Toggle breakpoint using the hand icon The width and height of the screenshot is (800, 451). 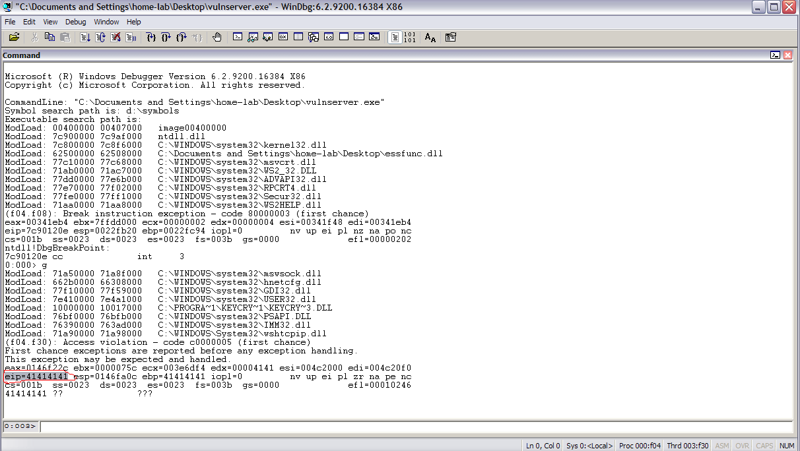(x=217, y=38)
